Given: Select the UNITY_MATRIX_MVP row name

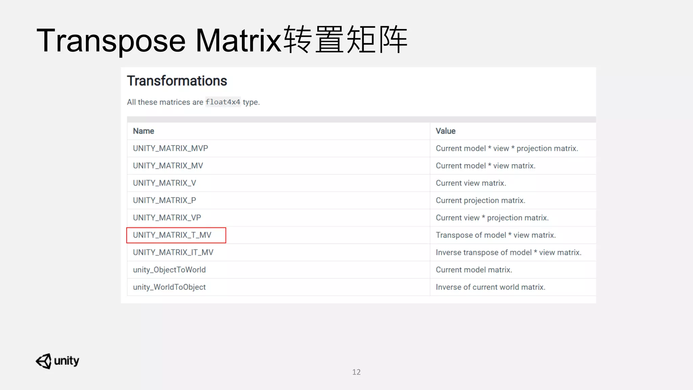Looking at the screenshot, I should 170,148.
